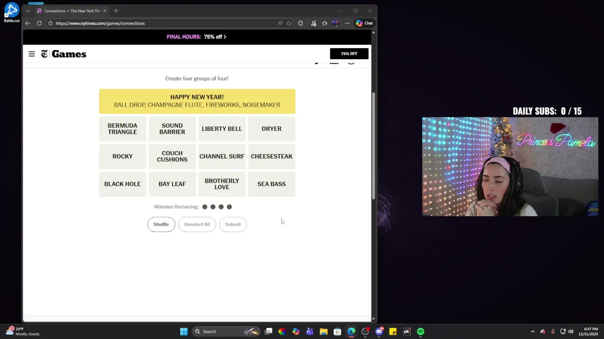The height and width of the screenshot is (339, 604).
Task: Open Discord from the taskbar
Action: tap(379, 331)
